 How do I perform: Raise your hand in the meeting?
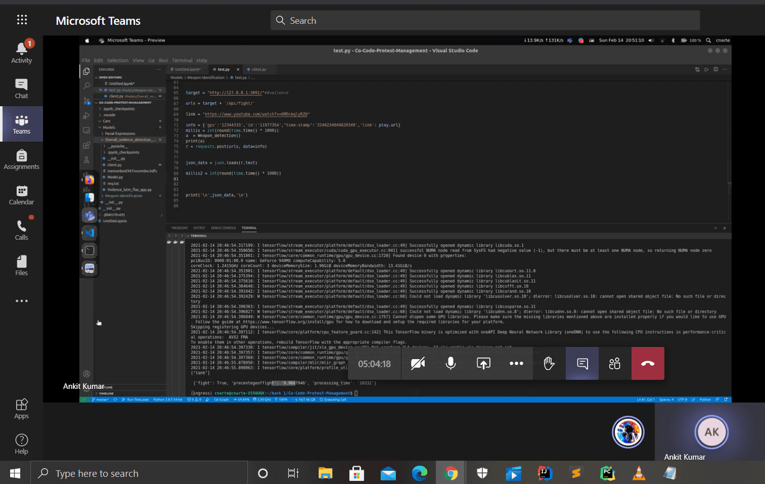[x=549, y=363]
